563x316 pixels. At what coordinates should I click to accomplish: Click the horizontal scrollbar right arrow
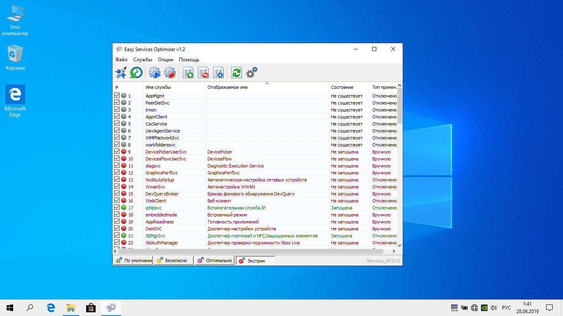(394, 251)
